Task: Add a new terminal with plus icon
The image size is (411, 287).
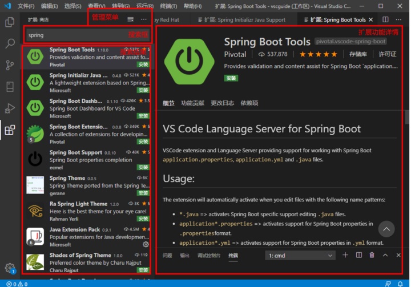Action: [345, 255]
